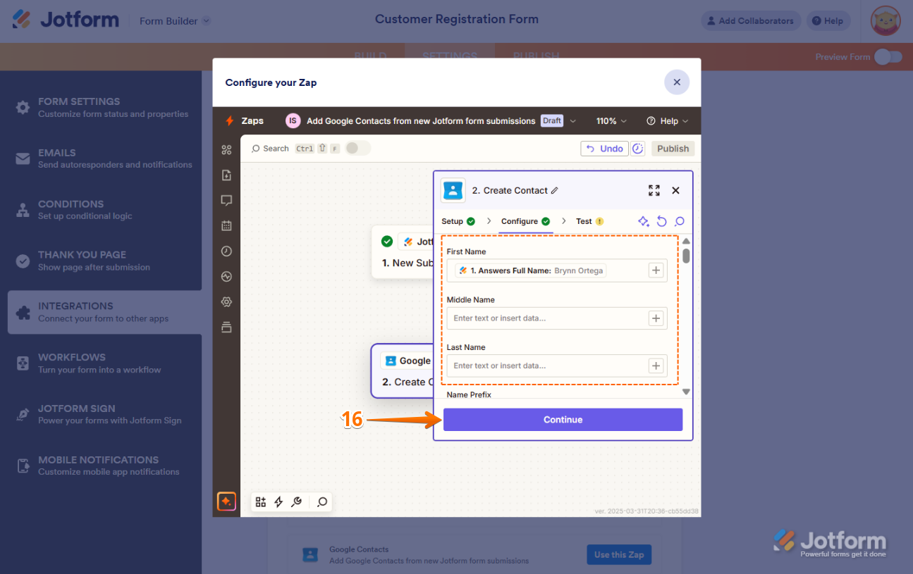Viewport: 913px width, 574px height.
Task: Click the AI sparkle icon in step panel
Action: click(644, 221)
